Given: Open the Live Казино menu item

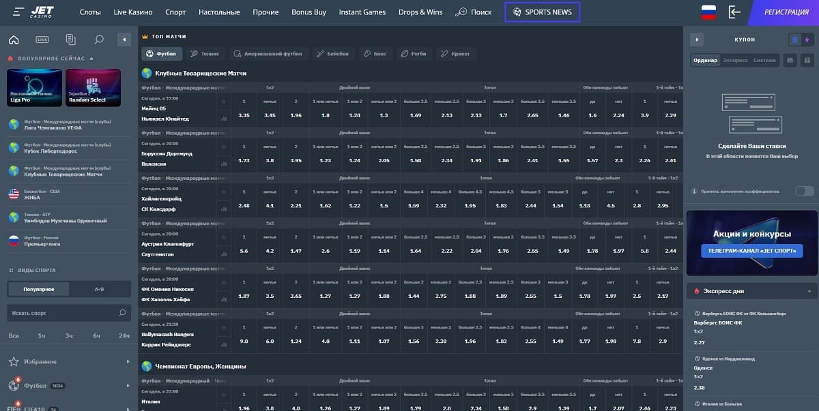Looking at the screenshot, I should click(133, 12).
